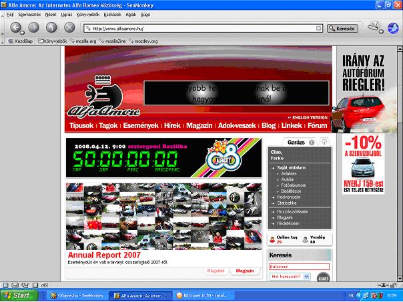Open the Magazin item in red navigation bar

(x=199, y=125)
